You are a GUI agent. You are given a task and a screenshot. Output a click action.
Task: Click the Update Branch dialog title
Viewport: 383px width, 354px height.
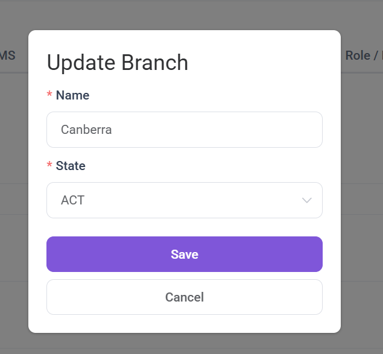118,63
